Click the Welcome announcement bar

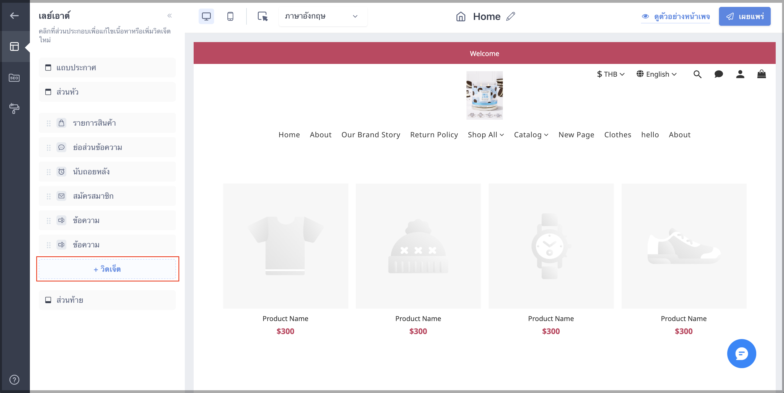(x=484, y=53)
